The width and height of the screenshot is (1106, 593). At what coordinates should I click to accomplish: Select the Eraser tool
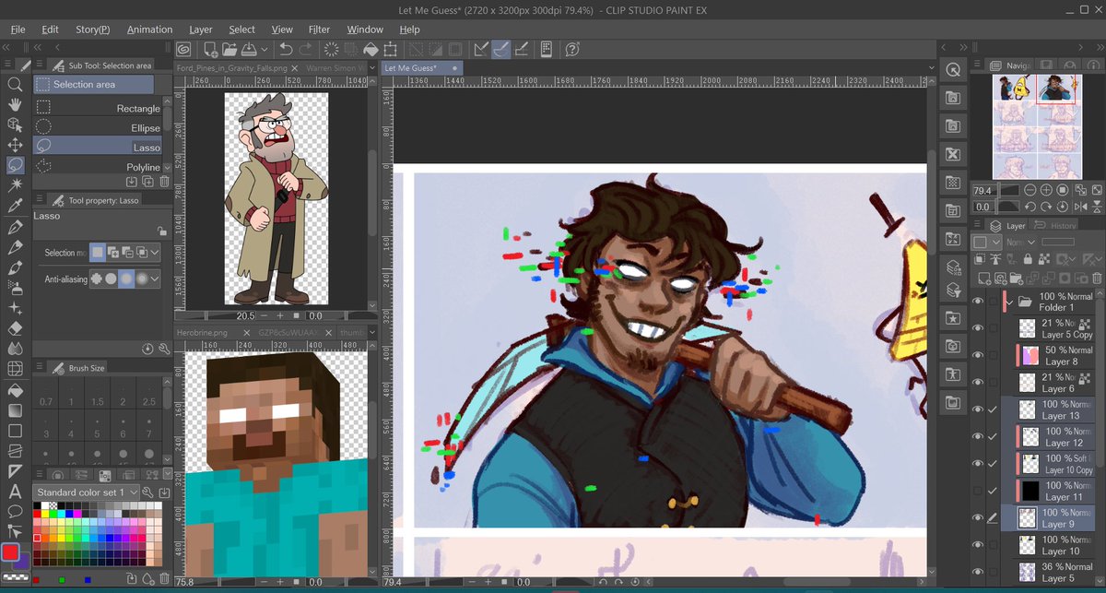tap(15, 327)
